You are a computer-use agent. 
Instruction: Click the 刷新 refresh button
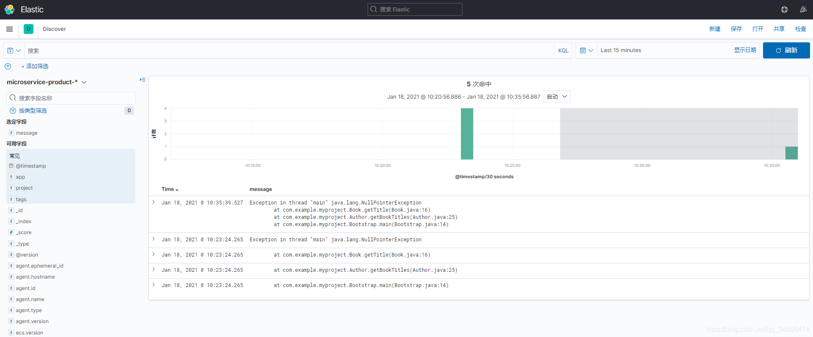786,50
